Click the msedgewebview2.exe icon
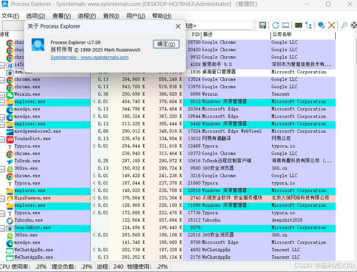 (x=10, y=132)
